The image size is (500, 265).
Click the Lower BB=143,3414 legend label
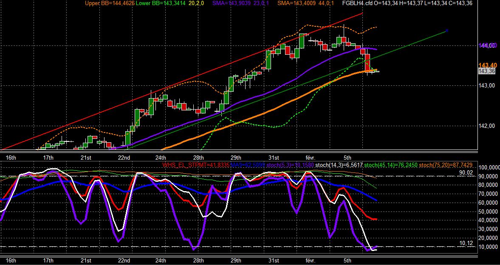coord(161,3)
